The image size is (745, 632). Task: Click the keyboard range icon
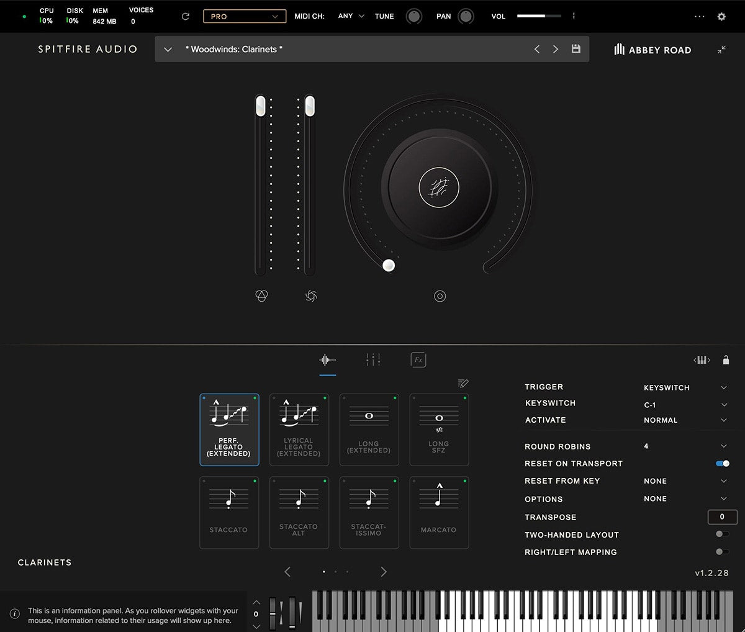point(702,360)
